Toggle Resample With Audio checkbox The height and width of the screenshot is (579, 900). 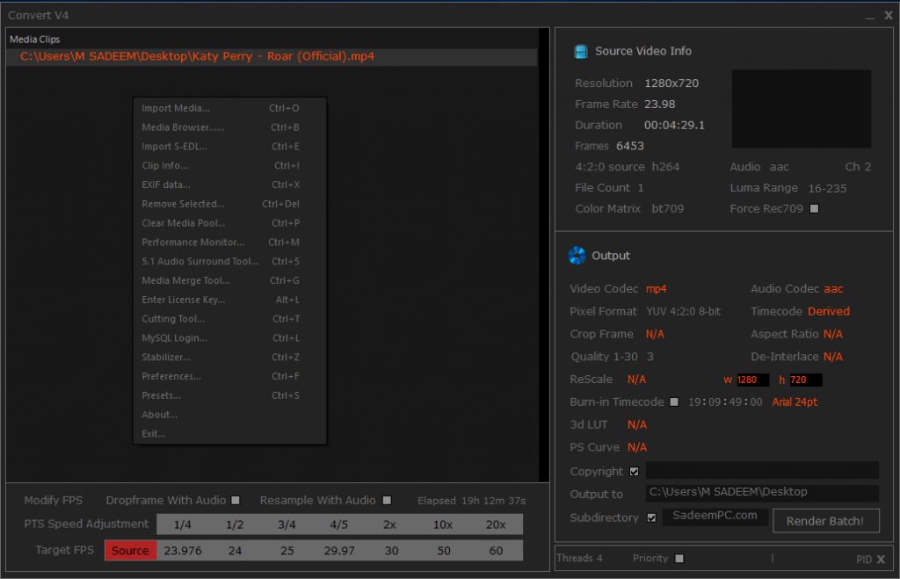coord(387,501)
